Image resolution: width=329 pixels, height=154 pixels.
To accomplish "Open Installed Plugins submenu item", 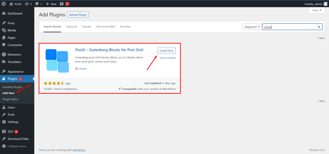I will (x=13, y=87).
